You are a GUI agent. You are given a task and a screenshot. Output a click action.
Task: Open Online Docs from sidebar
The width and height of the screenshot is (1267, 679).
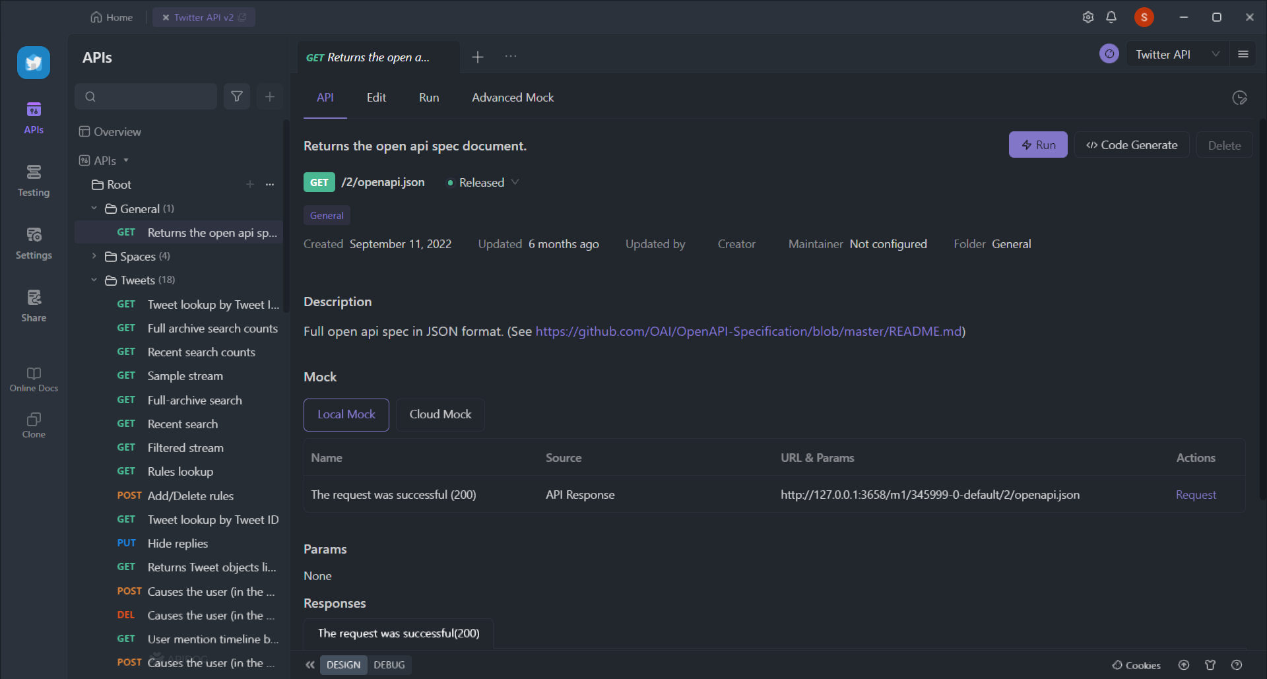pyautogui.click(x=34, y=379)
